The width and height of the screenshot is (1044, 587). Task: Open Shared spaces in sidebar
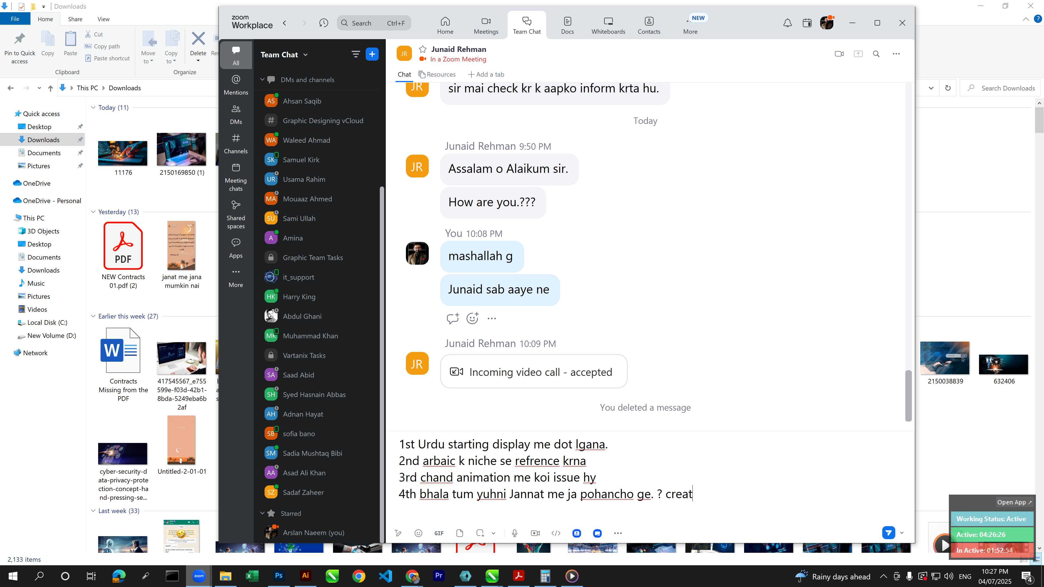coord(236,215)
